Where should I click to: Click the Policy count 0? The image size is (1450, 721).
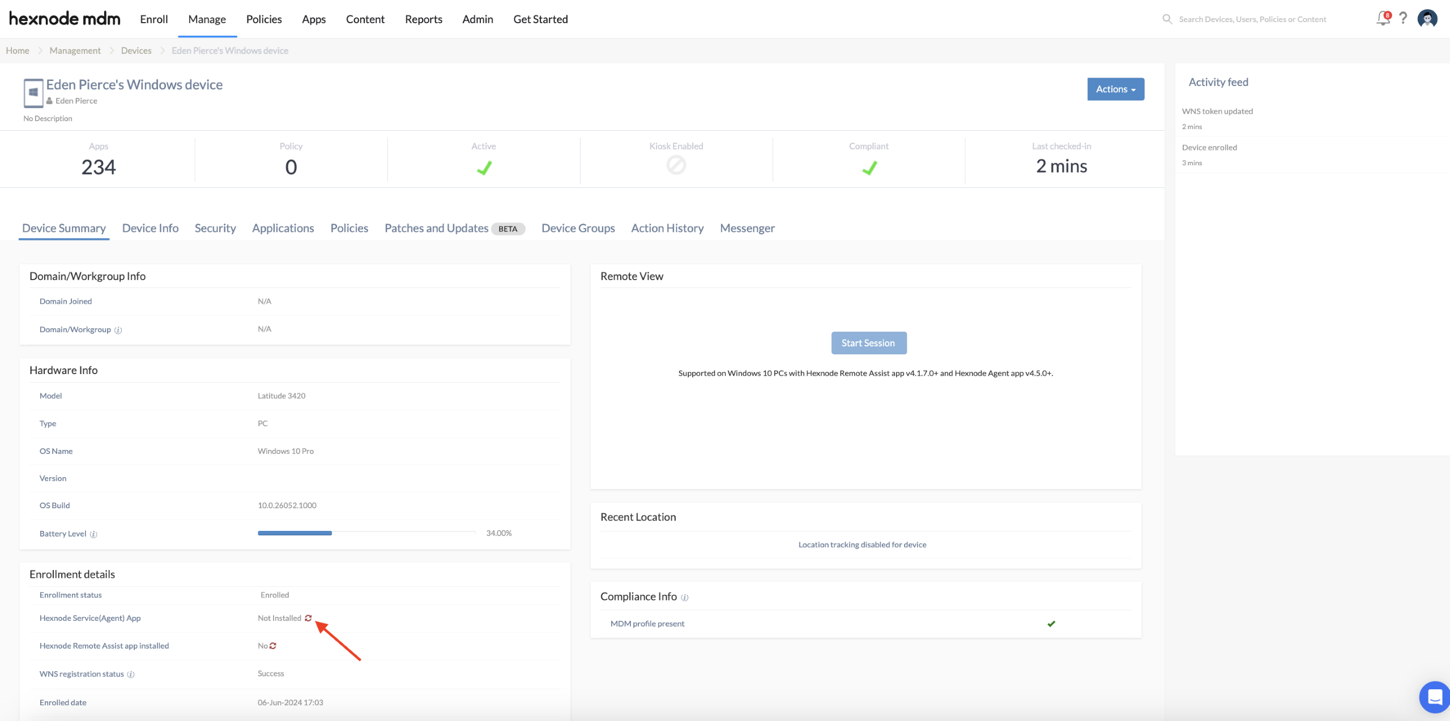click(x=291, y=167)
